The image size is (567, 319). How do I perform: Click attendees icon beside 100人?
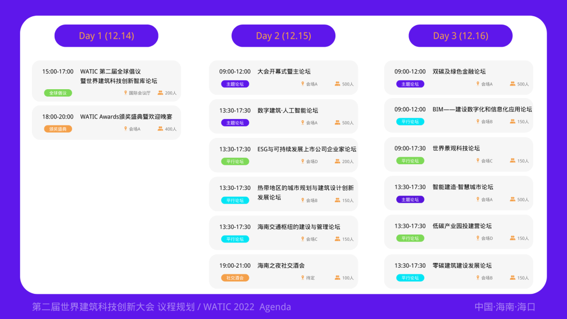pos(338,278)
